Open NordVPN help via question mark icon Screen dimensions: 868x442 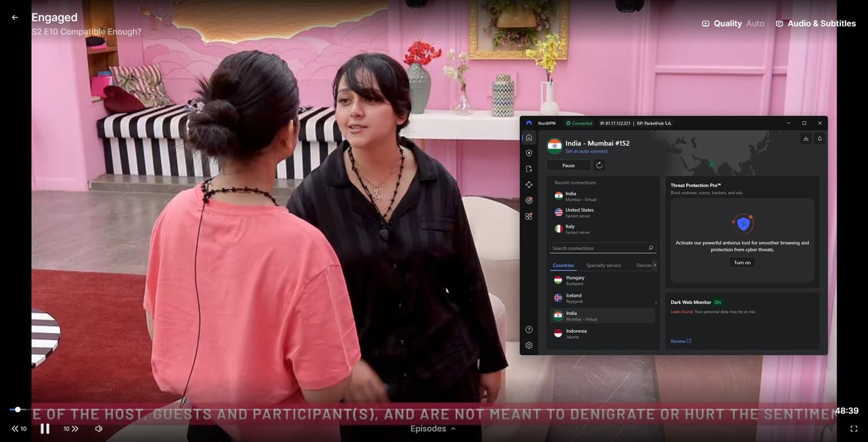(x=528, y=329)
